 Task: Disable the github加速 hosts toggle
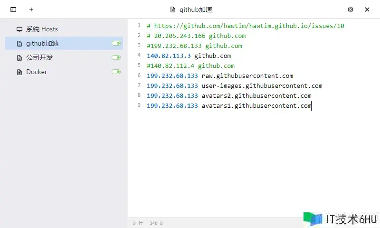pos(116,44)
